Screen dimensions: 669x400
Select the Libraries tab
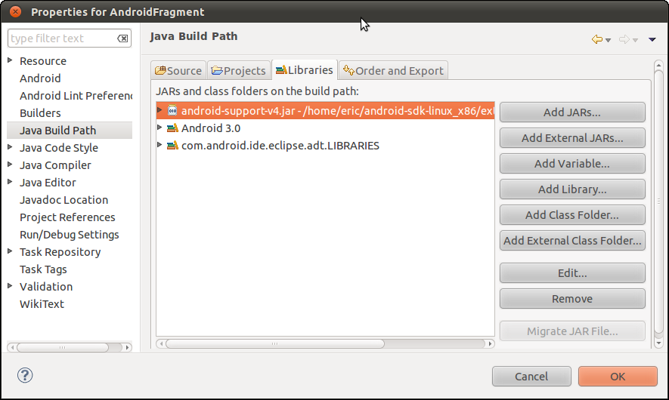click(304, 70)
